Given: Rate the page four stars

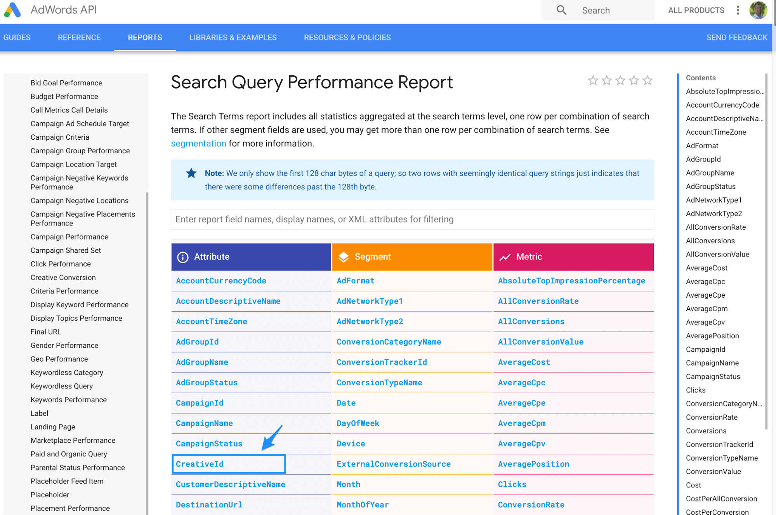Looking at the screenshot, I should pyautogui.click(x=634, y=80).
